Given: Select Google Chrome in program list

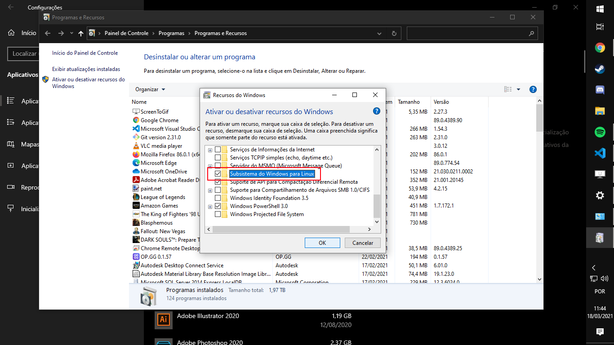Looking at the screenshot, I should click(159, 120).
